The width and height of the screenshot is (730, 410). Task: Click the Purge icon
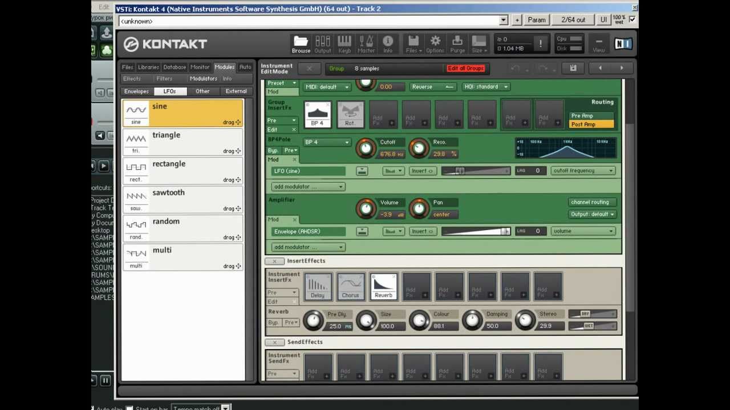[x=457, y=44]
